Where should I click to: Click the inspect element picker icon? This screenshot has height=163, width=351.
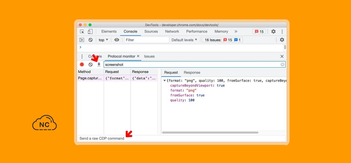point(82,31)
